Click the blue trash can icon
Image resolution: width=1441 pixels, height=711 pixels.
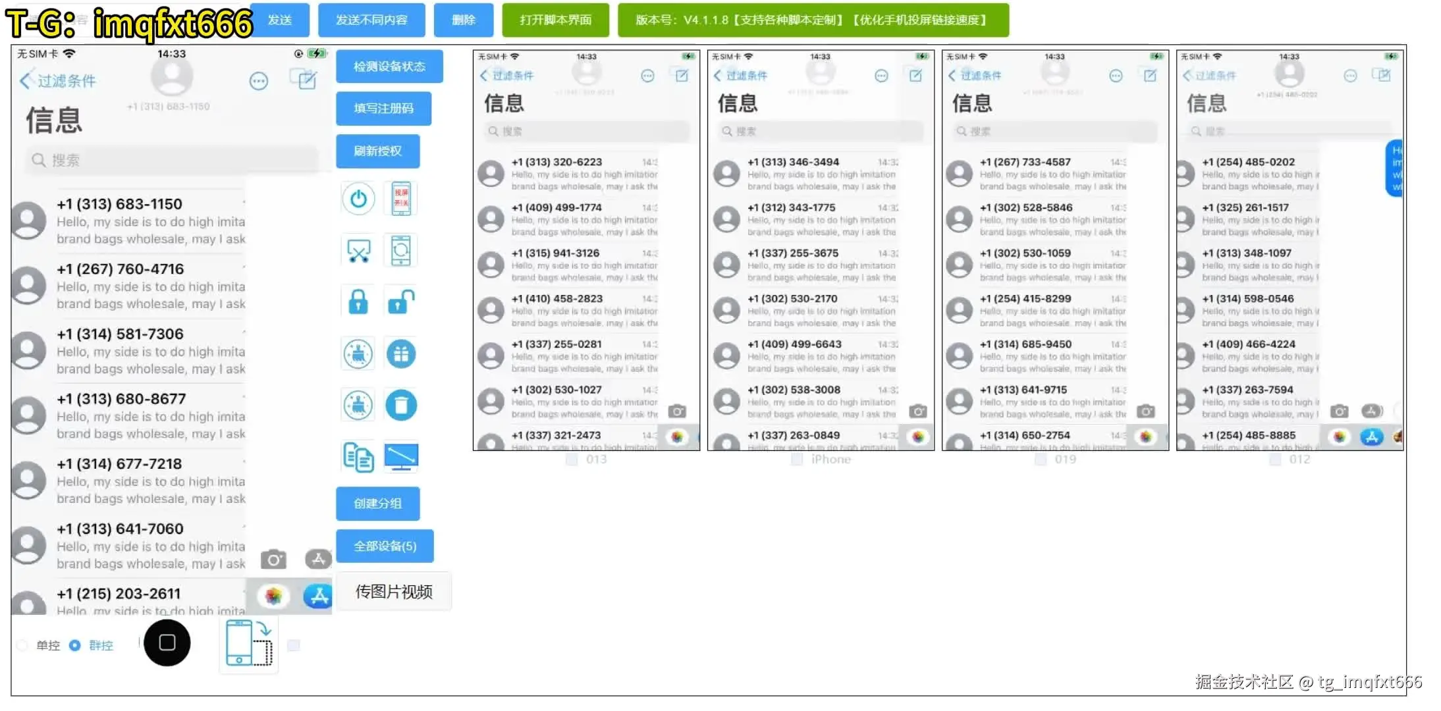[400, 406]
